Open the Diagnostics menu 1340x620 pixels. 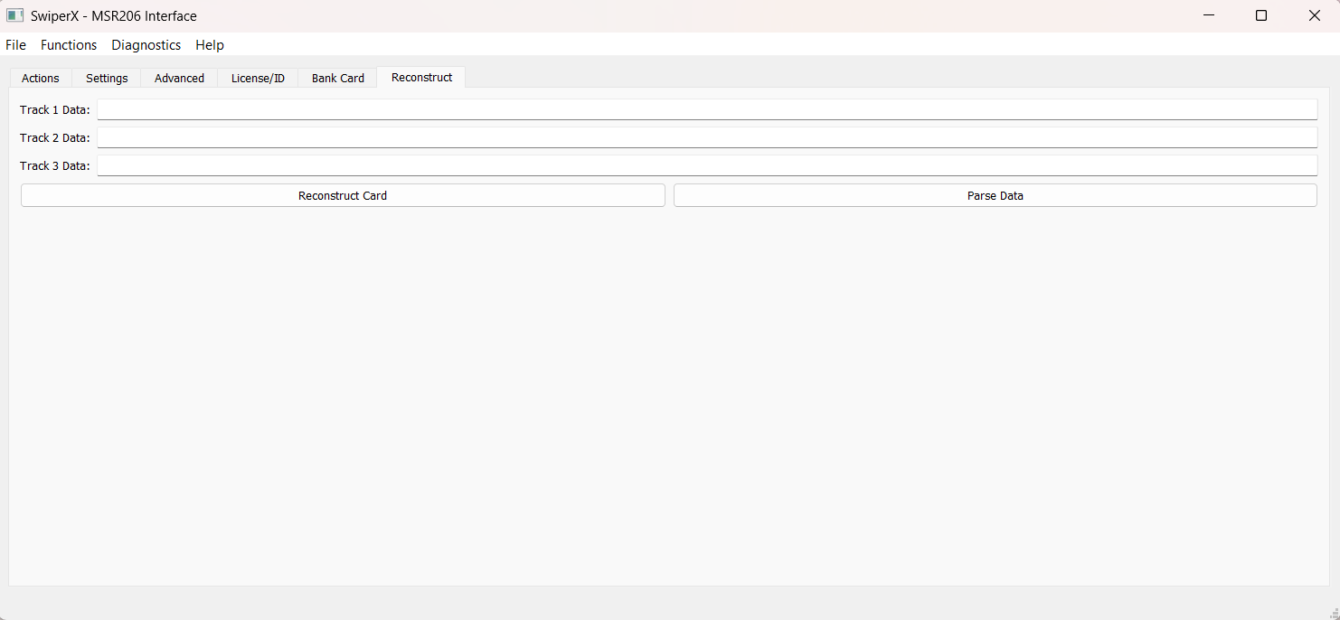[146, 45]
